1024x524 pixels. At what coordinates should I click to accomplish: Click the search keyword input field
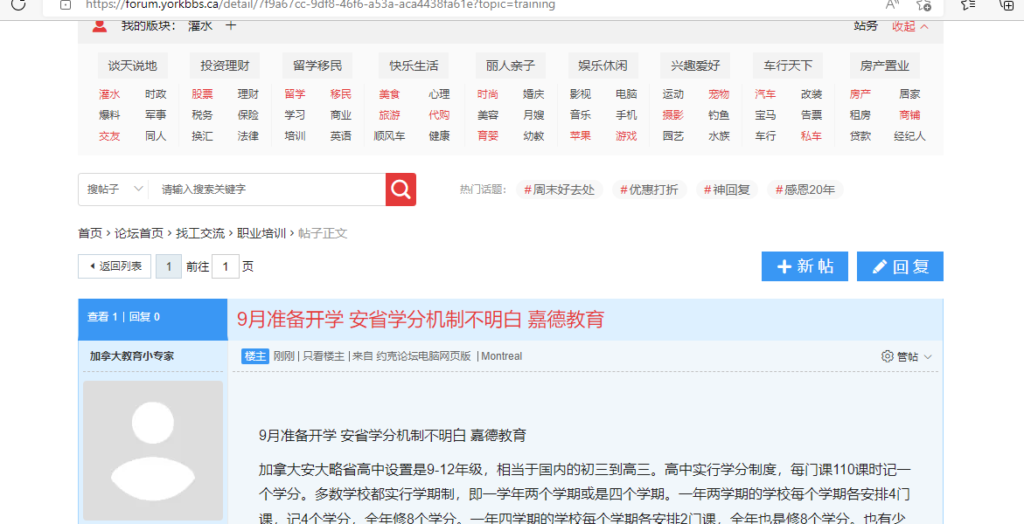[x=267, y=190]
